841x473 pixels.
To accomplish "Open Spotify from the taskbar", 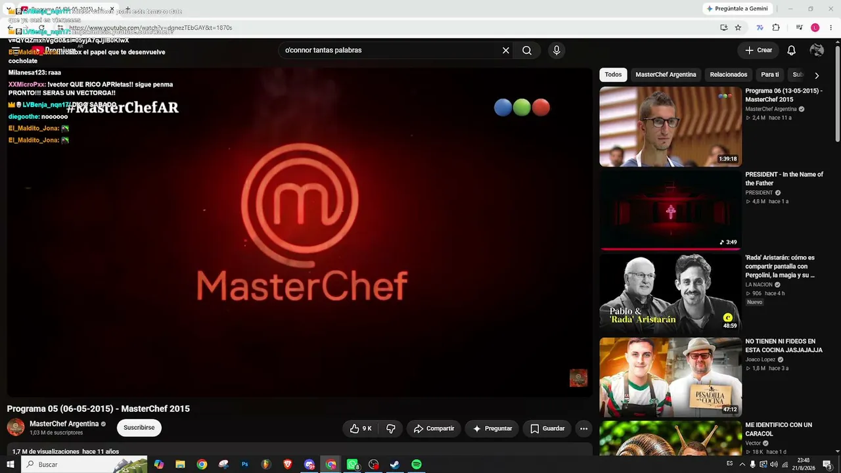I will coord(417,464).
